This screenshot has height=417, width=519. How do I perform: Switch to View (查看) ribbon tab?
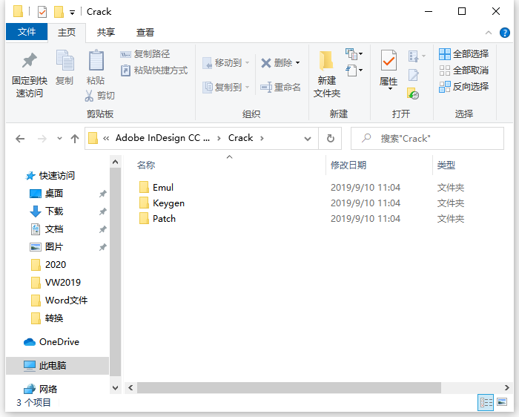point(145,33)
